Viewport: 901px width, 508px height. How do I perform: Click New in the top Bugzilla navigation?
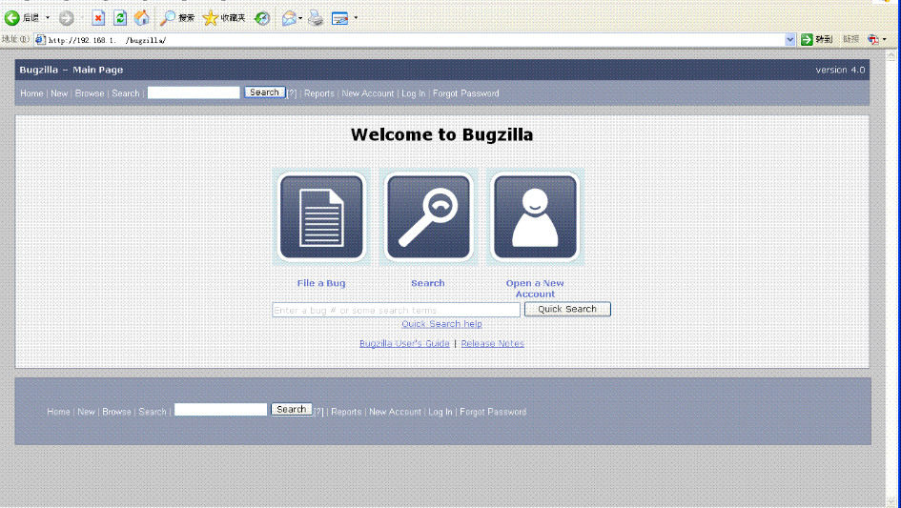pos(59,93)
